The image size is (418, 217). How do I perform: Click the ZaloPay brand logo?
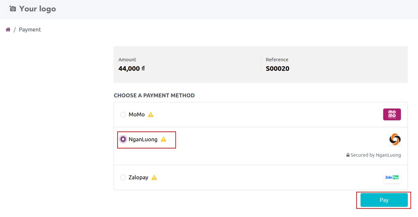pyautogui.click(x=392, y=177)
